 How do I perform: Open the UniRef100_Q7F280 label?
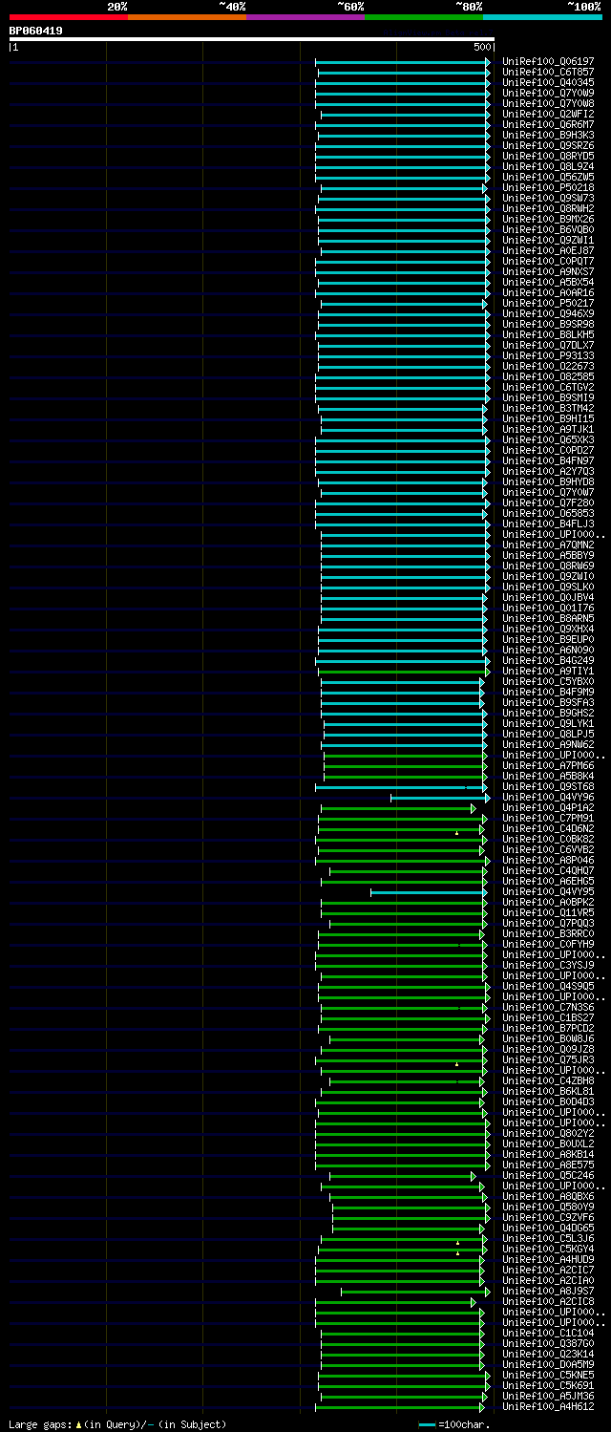(548, 502)
